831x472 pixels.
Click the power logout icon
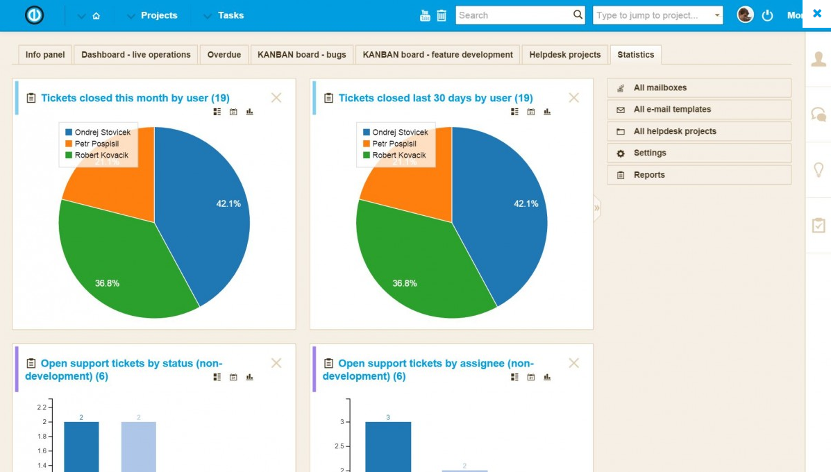pos(767,15)
